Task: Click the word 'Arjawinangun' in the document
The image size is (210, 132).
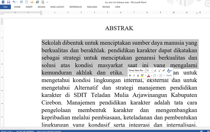Action: pyautogui.click(x=150, y=95)
